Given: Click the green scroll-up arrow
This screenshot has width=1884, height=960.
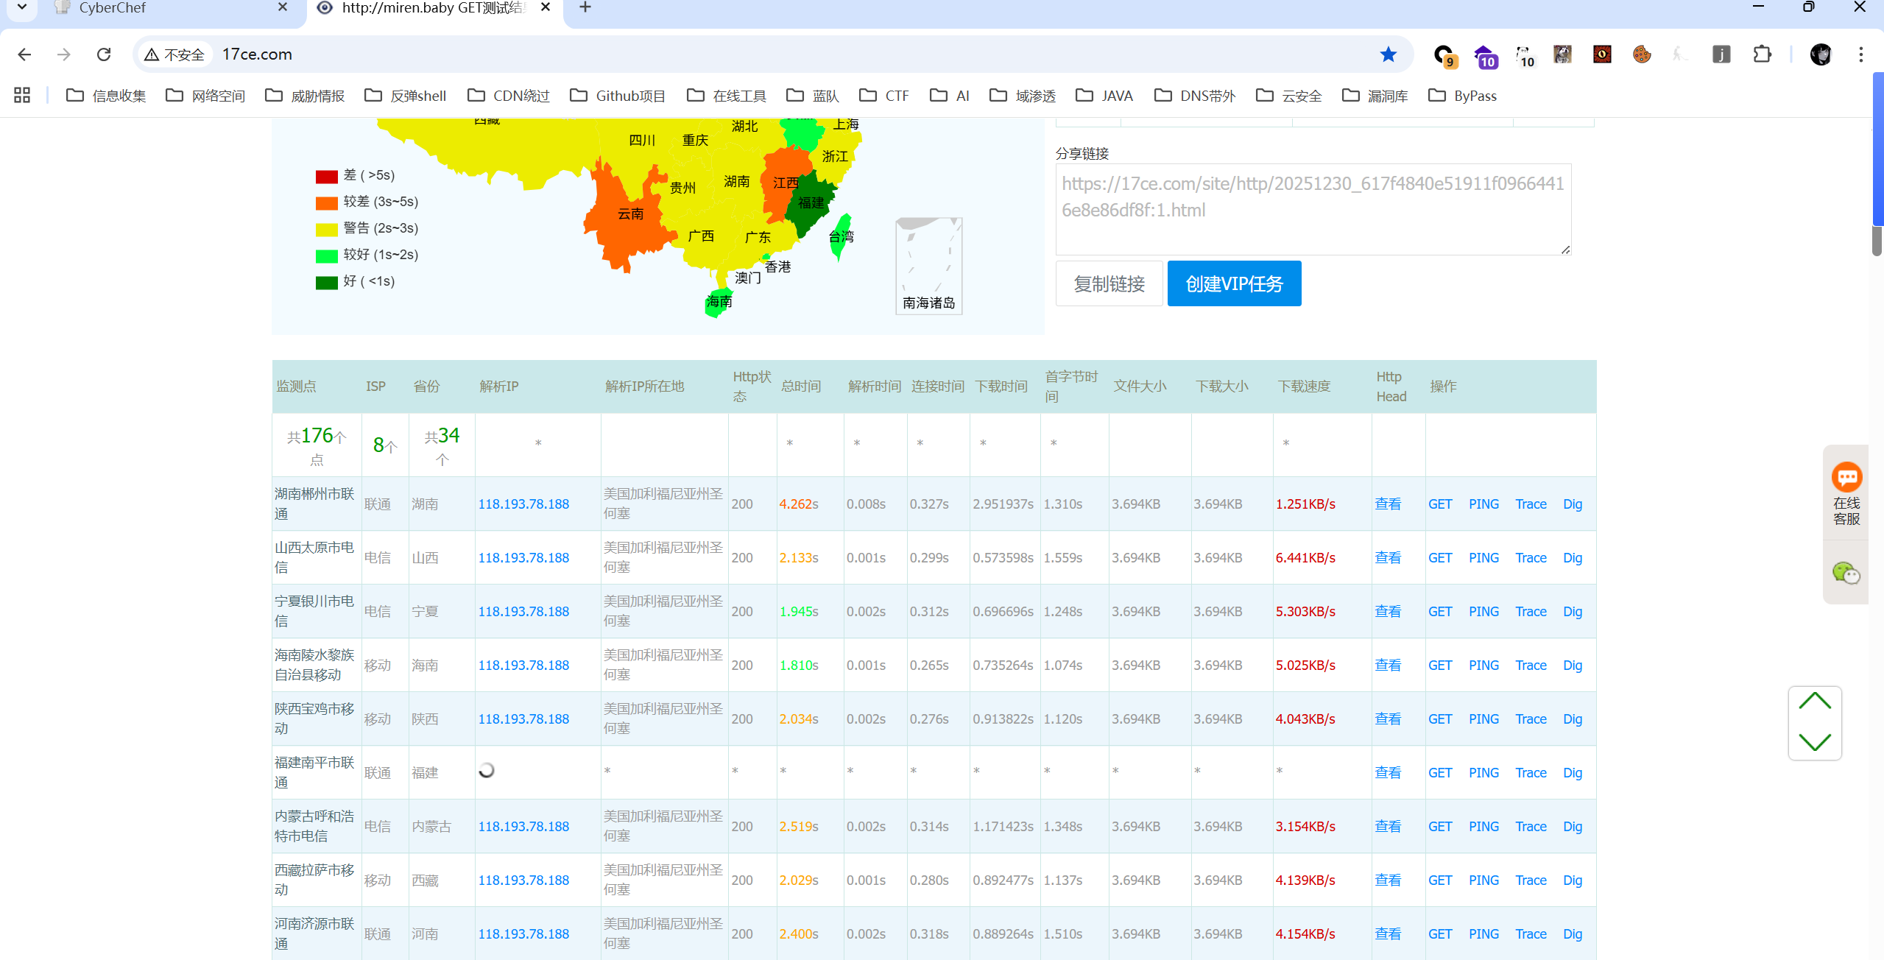Looking at the screenshot, I should [x=1814, y=702].
